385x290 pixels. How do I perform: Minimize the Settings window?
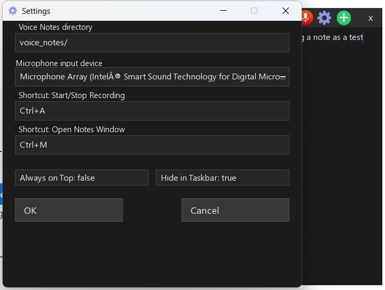(223, 11)
